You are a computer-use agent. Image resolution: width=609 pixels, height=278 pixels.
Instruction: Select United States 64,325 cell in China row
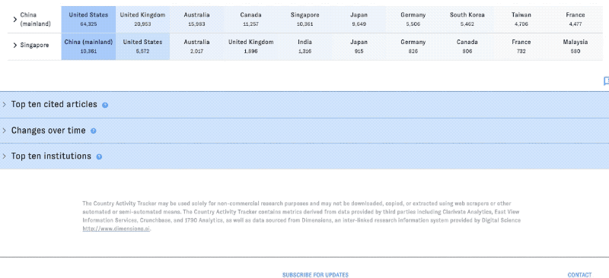[x=88, y=20]
